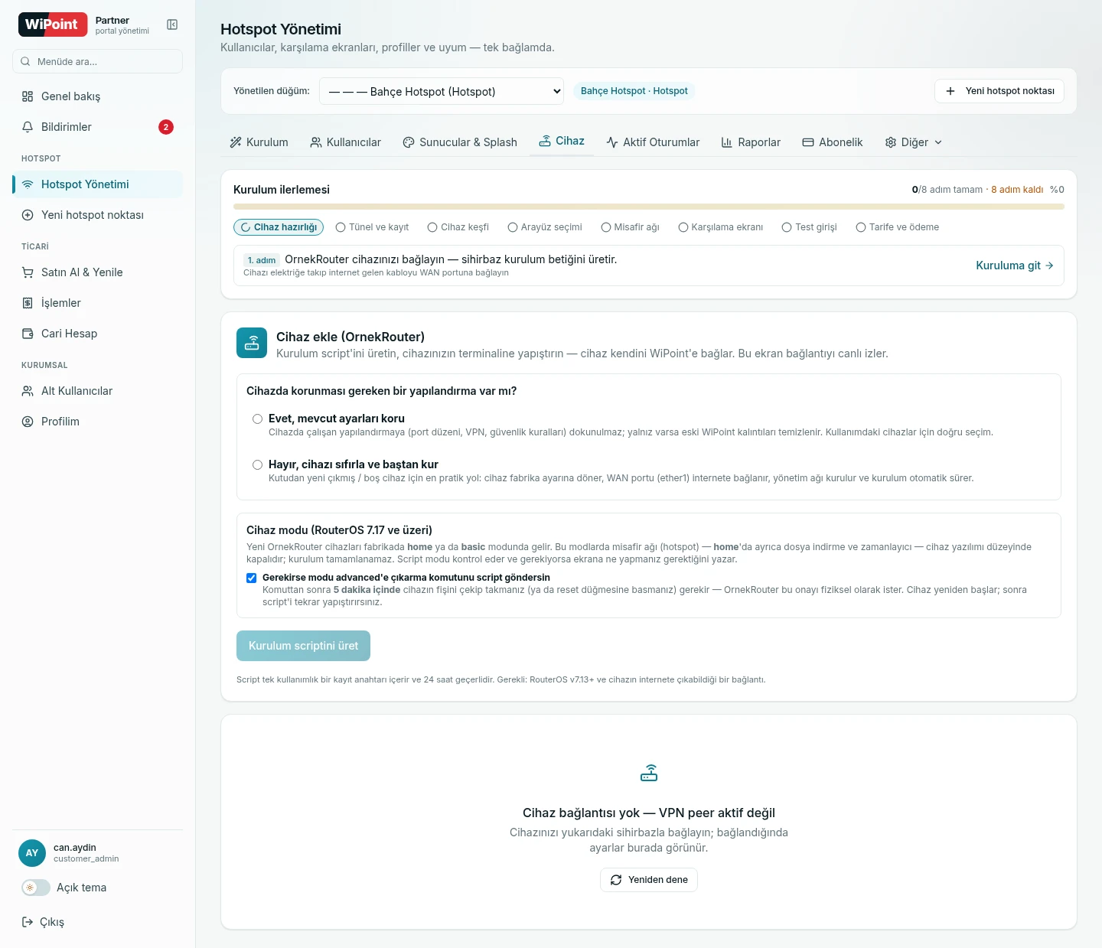Viewport: 1102px width, 948px height.
Task: Click the Satın Al & Yenile cart icon
Action: point(28,272)
